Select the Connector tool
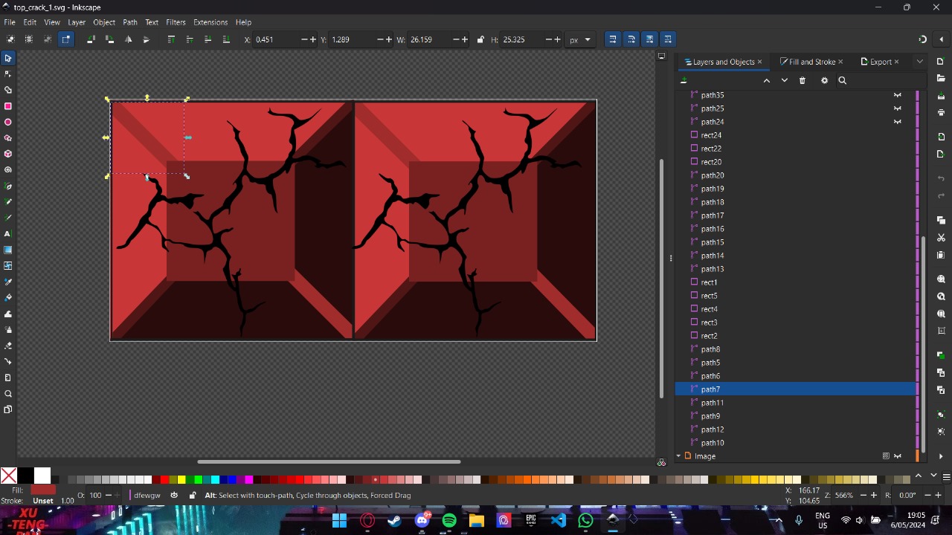Viewport: 952px width, 535px height. click(8, 362)
